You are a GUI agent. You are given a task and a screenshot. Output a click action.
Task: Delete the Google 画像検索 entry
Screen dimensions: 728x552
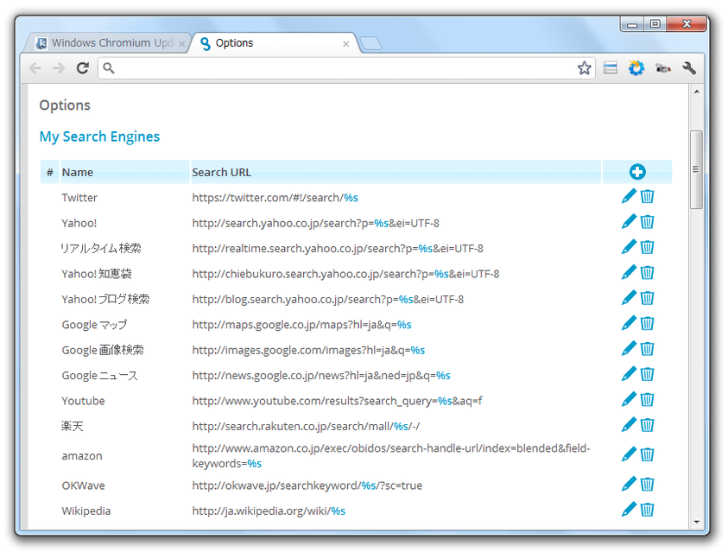pos(647,349)
